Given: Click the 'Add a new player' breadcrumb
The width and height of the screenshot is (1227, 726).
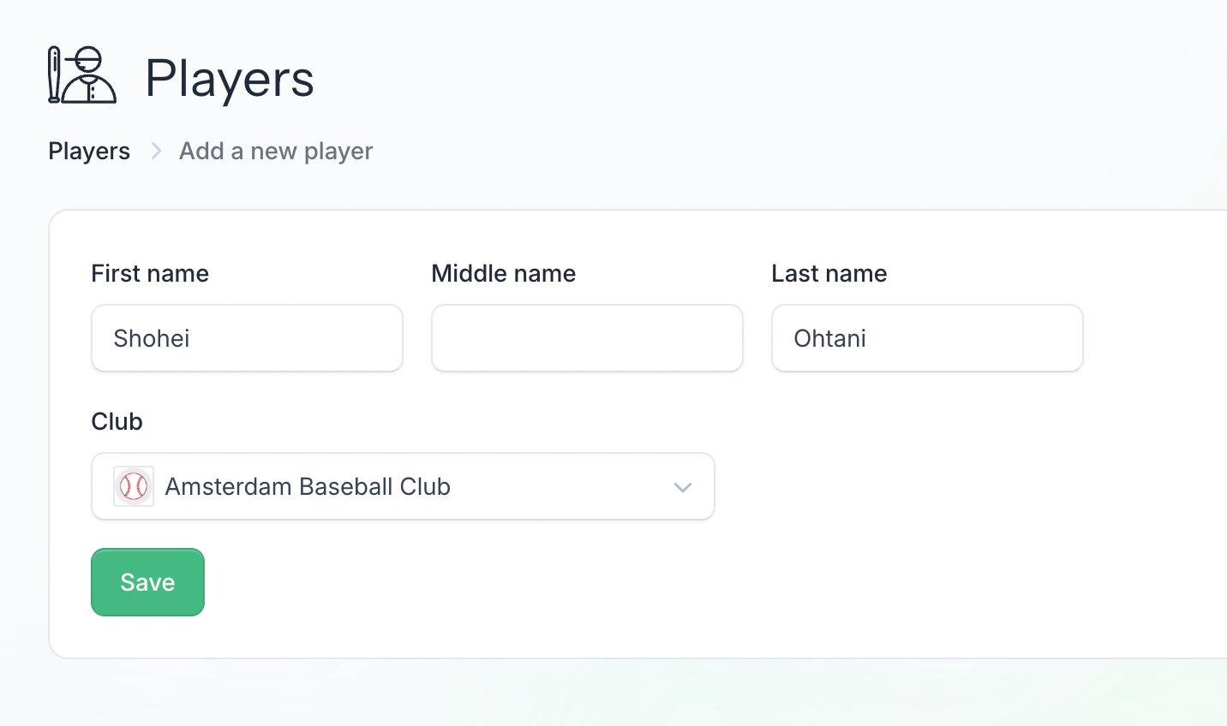Looking at the screenshot, I should click(276, 152).
